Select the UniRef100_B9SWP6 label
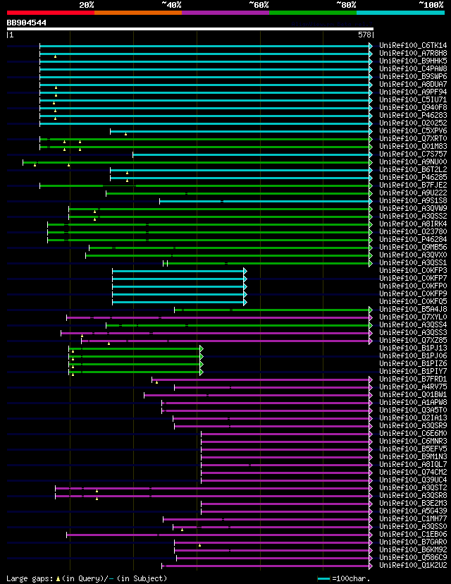 pos(413,76)
